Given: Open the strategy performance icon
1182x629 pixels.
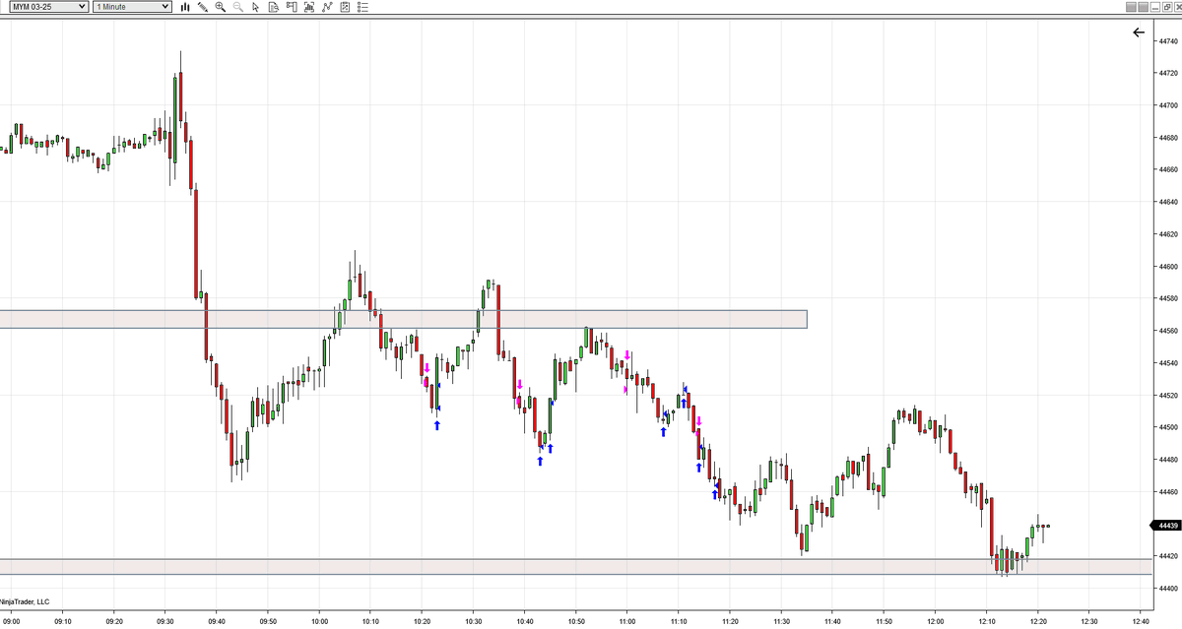Looking at the screenshot, I should (344, 7).
